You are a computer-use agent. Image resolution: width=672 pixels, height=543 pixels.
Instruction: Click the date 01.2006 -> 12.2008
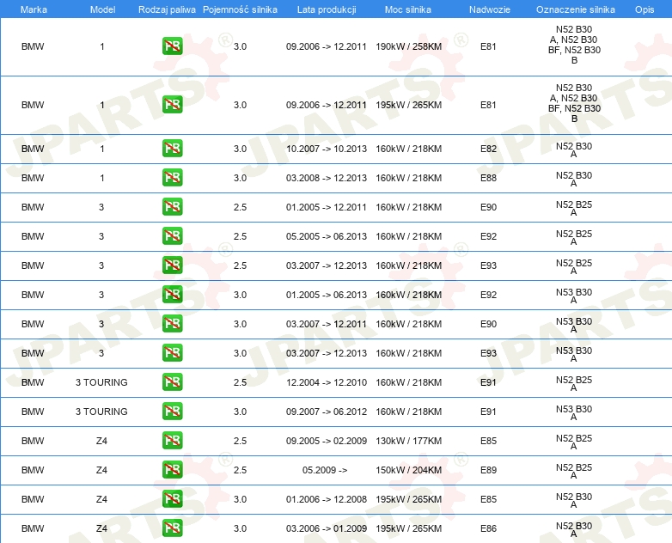(x=327, y=499)
